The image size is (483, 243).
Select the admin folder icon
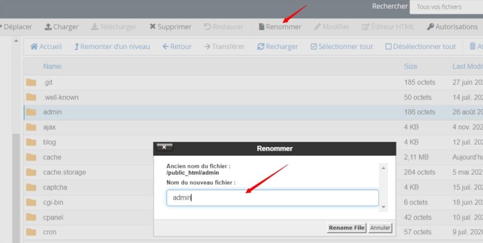[31, 112]
